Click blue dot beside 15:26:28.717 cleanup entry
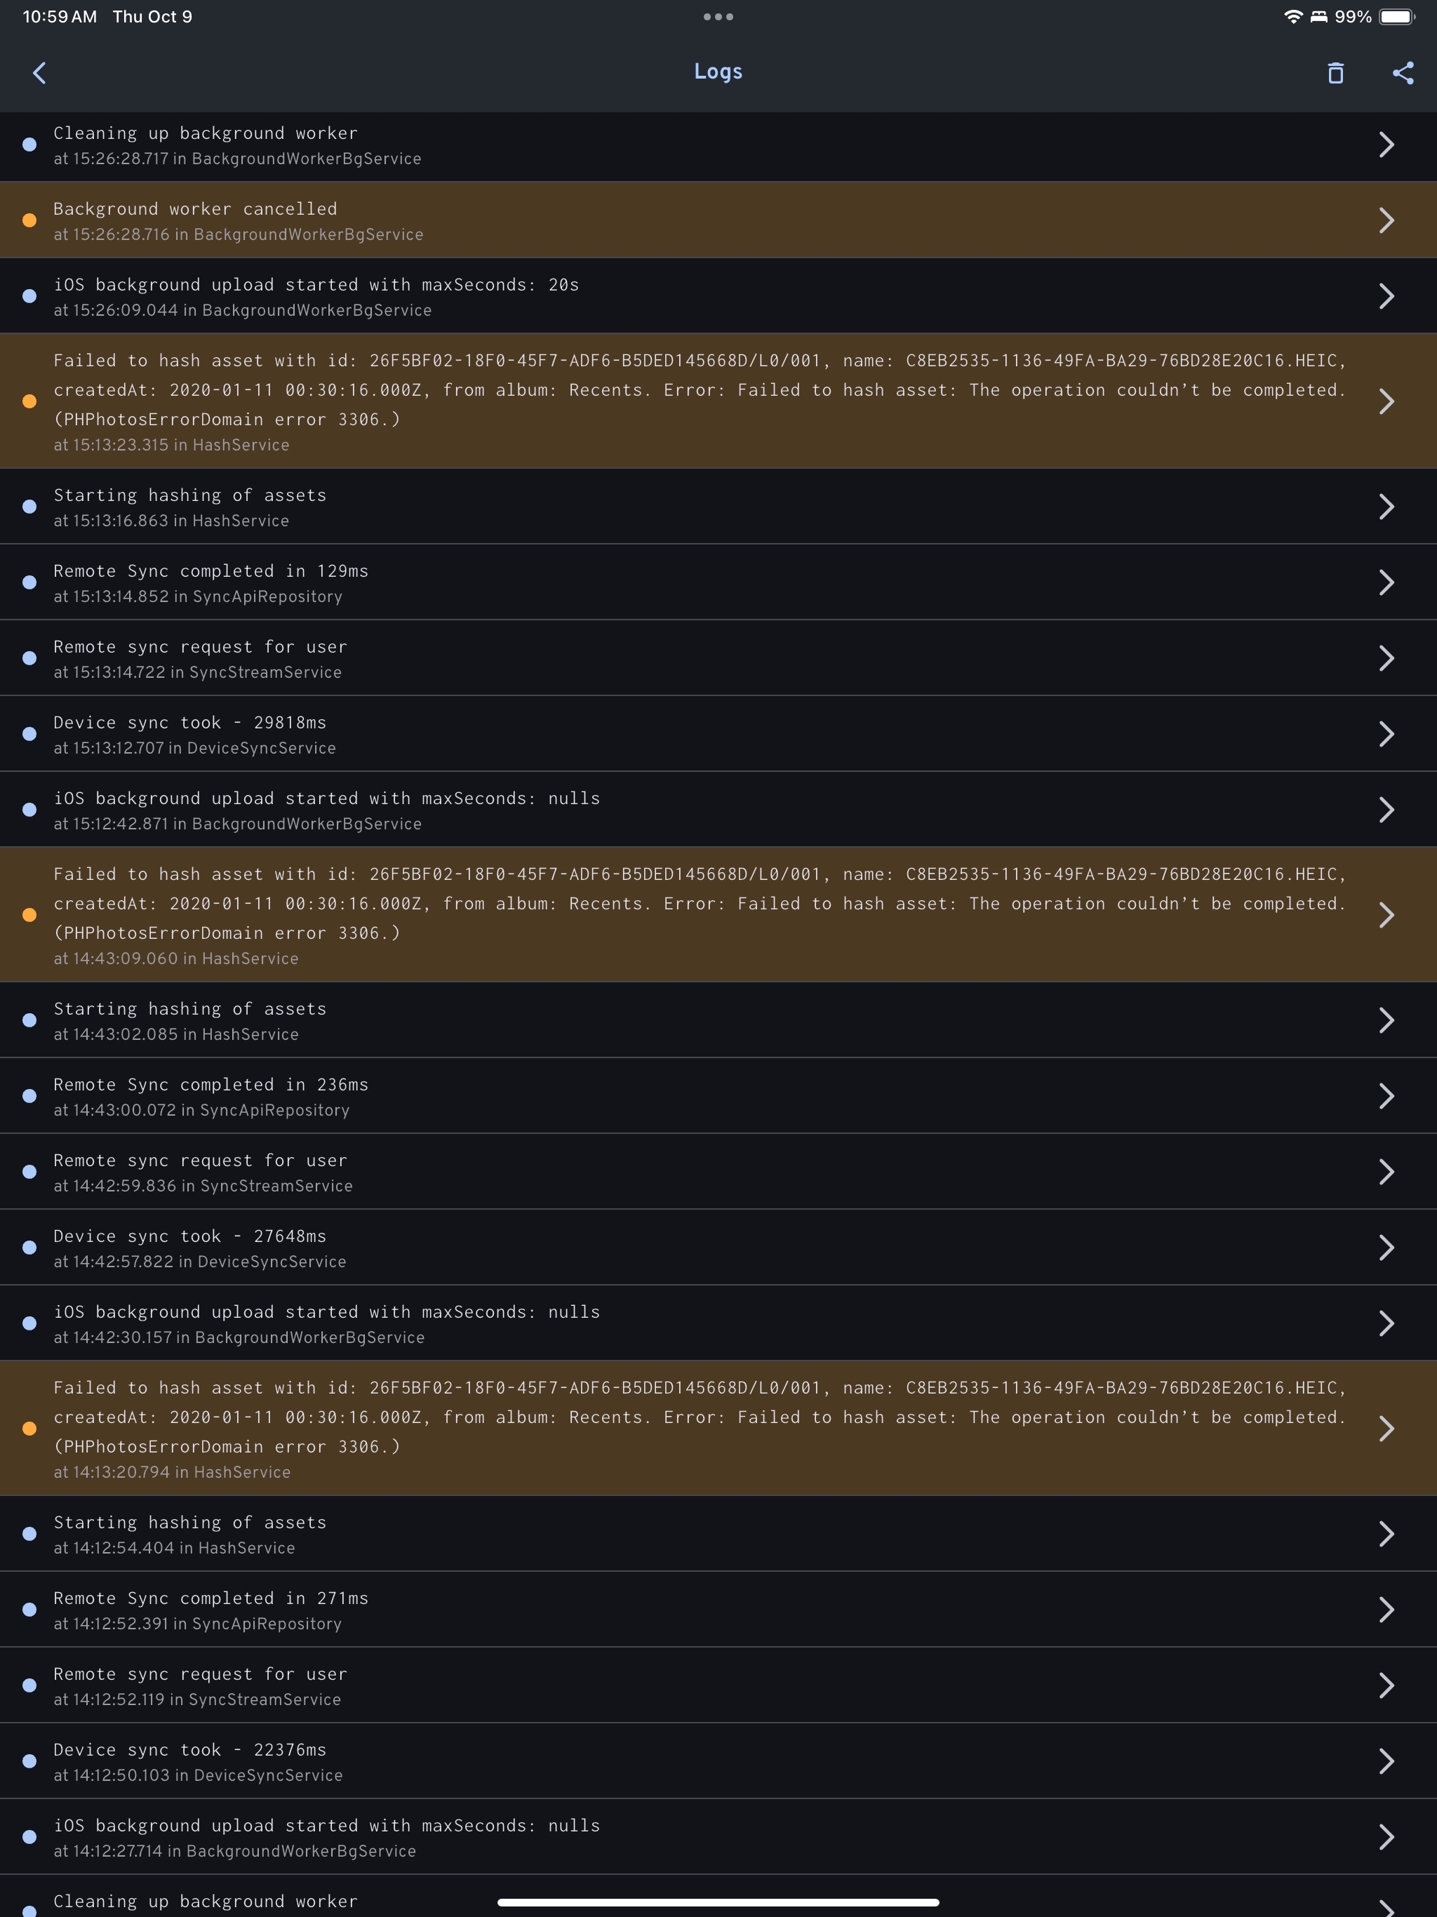Image resolution: width=1437 pixels, height=1917 pixels. pos(29,145)
